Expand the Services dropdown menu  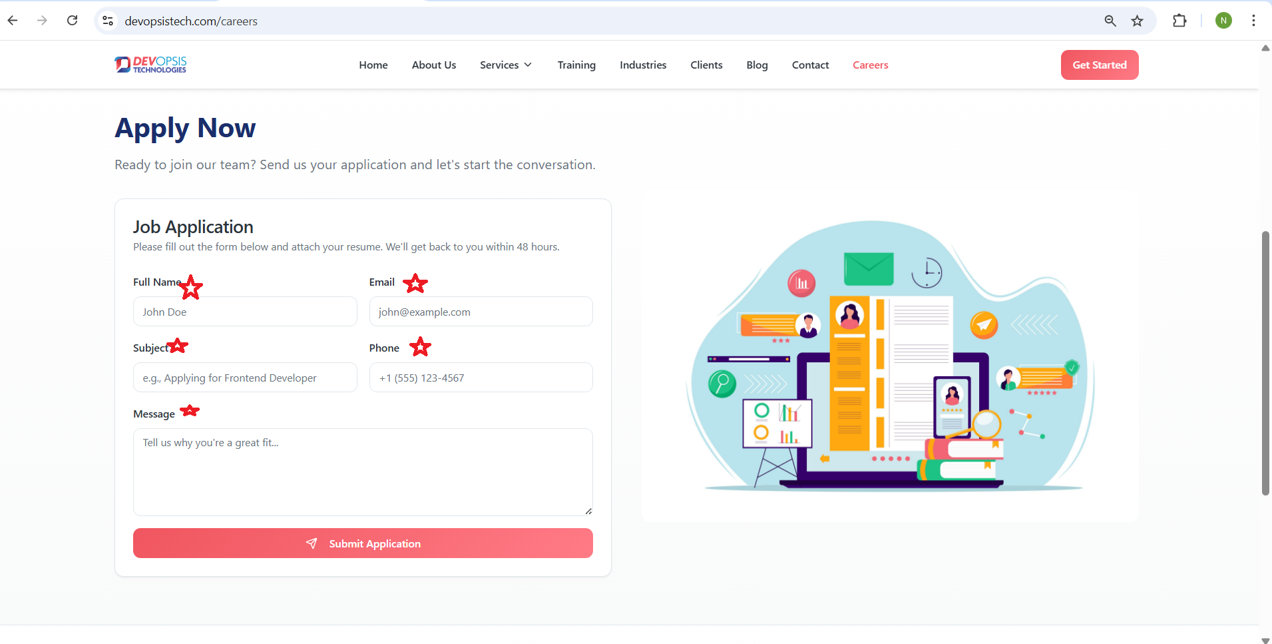(506, 65)
